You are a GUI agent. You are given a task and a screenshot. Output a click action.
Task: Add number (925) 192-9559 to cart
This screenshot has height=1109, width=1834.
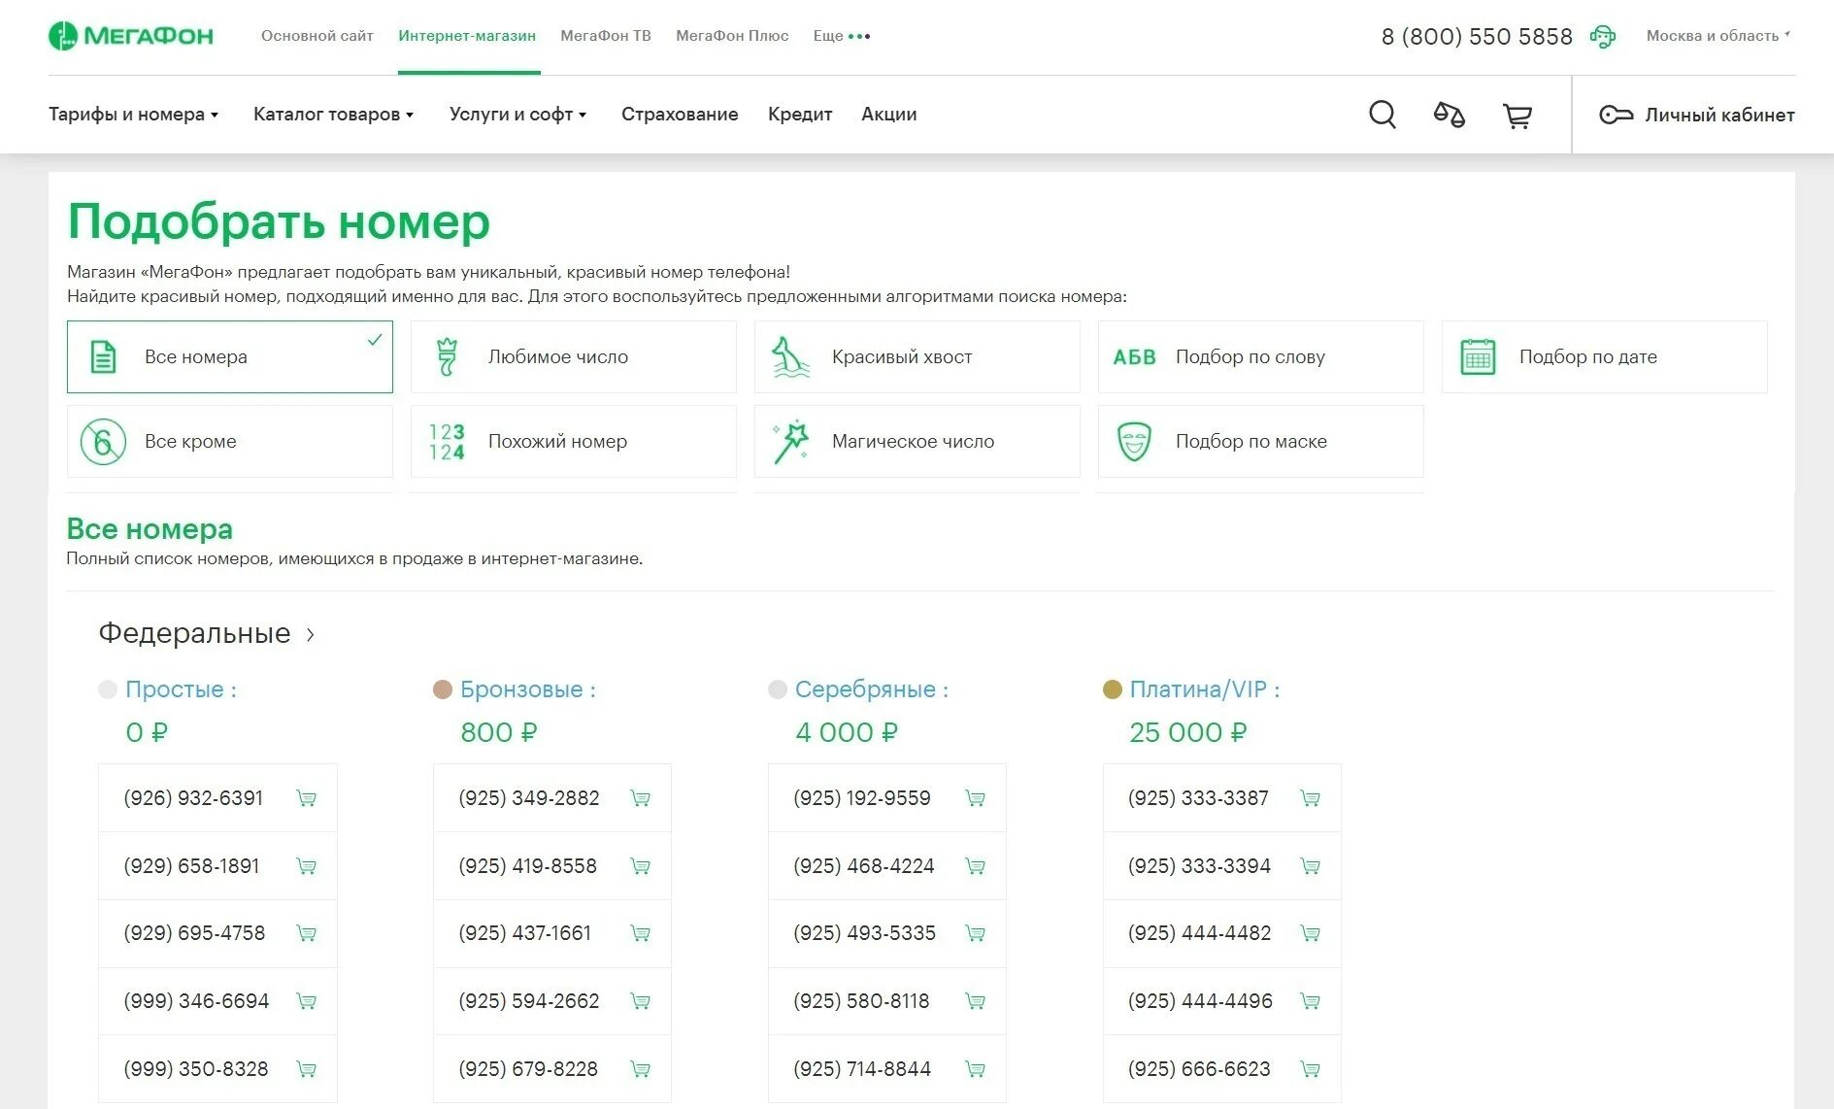pyautogui.click(x=976, y=798)
